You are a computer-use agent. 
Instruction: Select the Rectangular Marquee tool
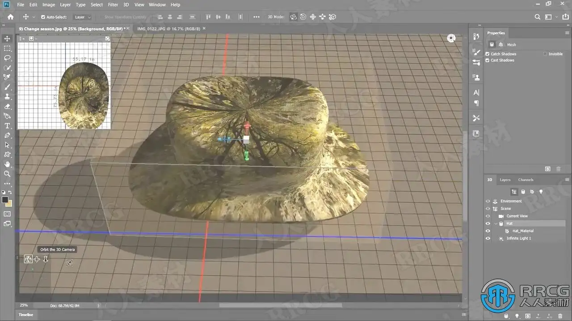(7, 49)
